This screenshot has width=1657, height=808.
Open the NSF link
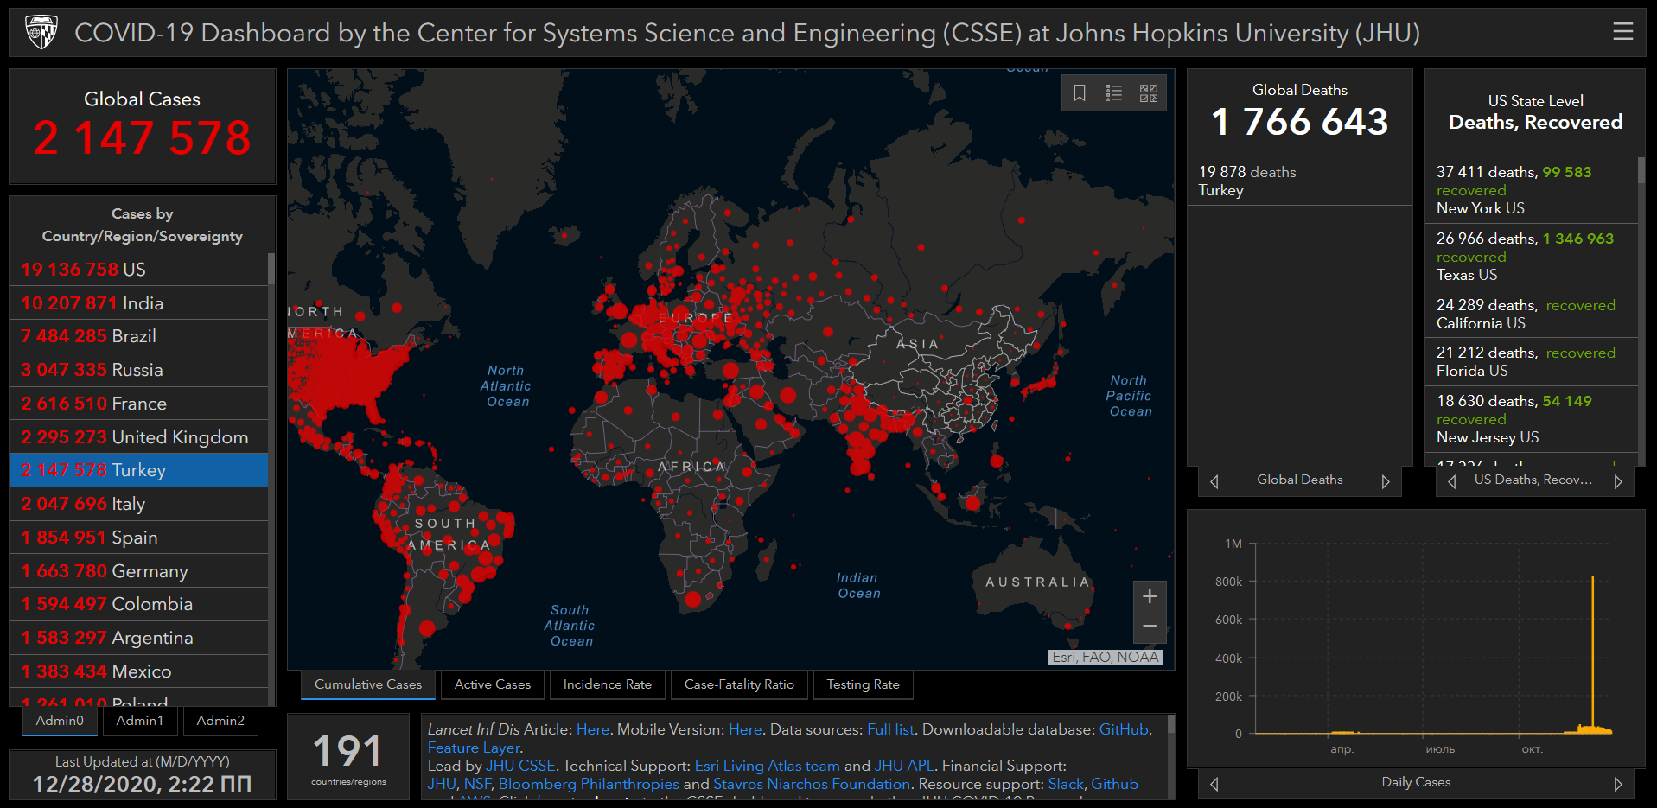[x=477, y=784]
